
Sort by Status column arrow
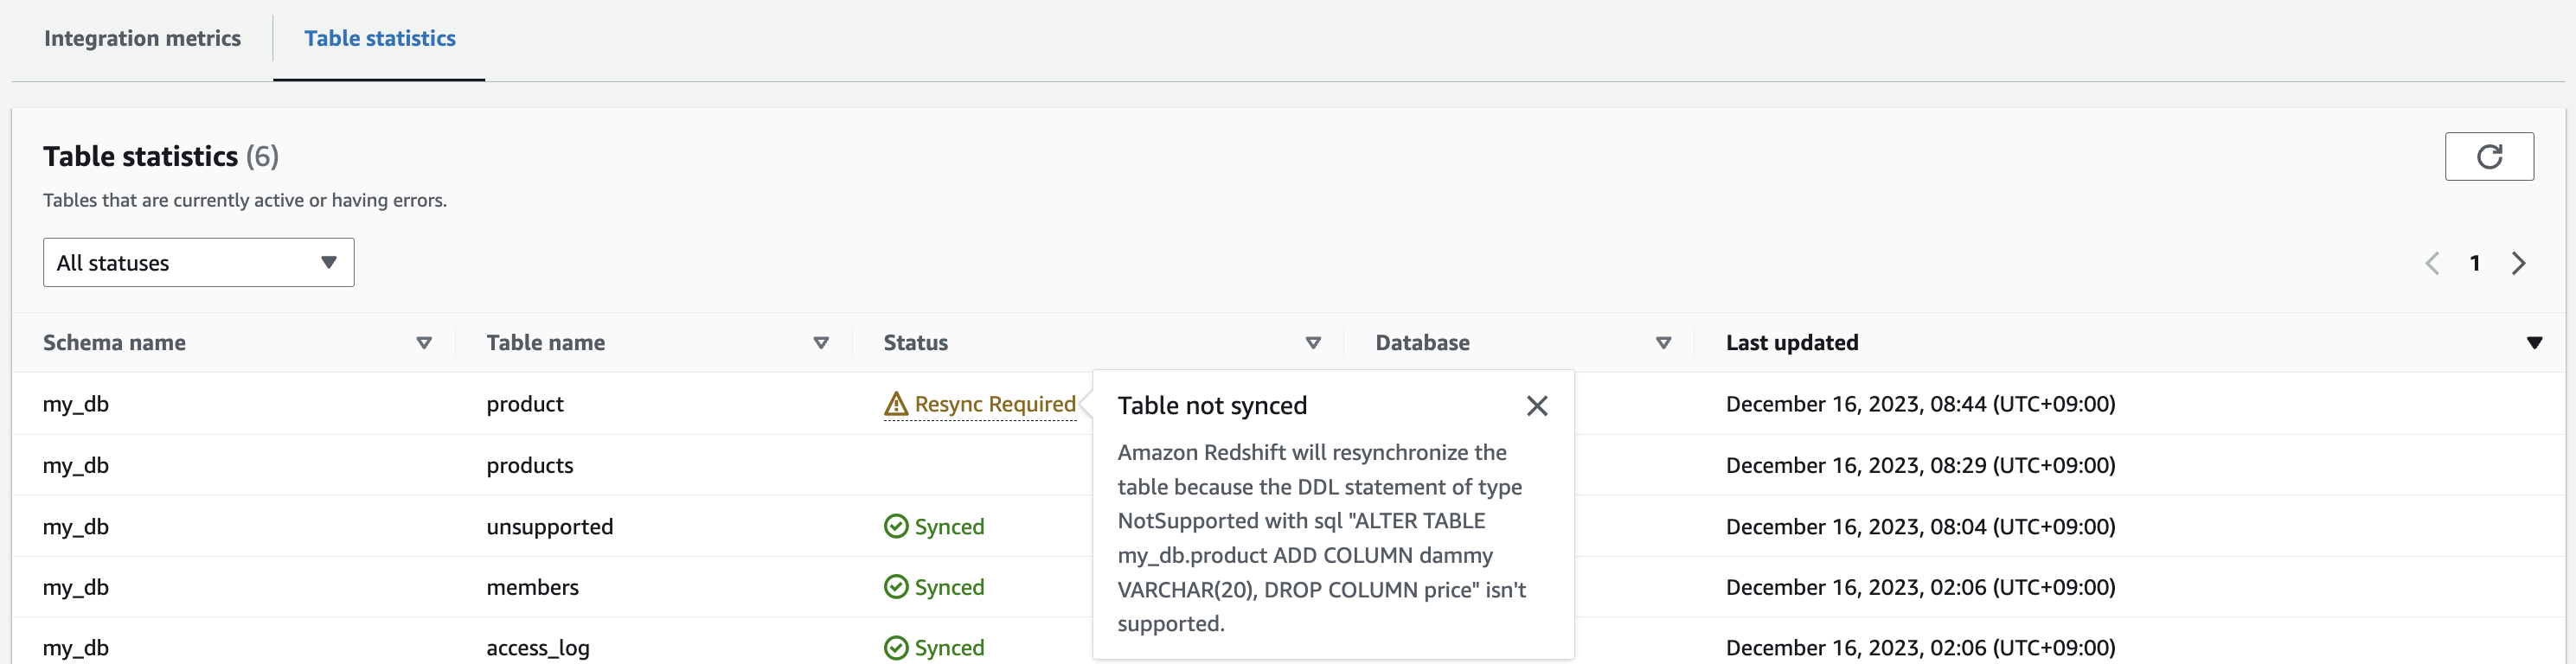tap(1313, 343)
